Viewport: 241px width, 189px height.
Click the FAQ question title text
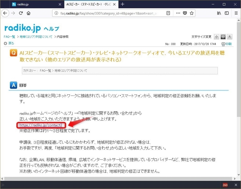click(122, 56)
